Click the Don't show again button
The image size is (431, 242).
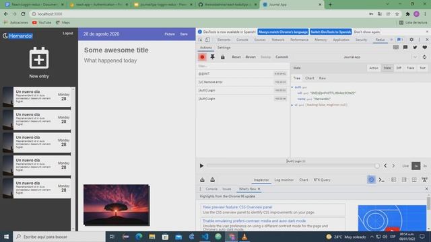(366, 32)
